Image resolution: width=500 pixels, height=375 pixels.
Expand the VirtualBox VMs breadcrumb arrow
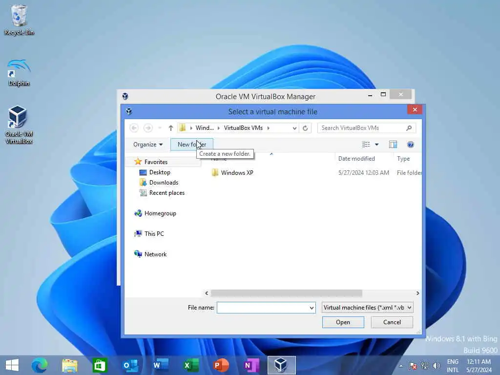269,128
